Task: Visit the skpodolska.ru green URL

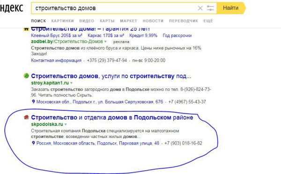Action: click(x=47, y=124)
